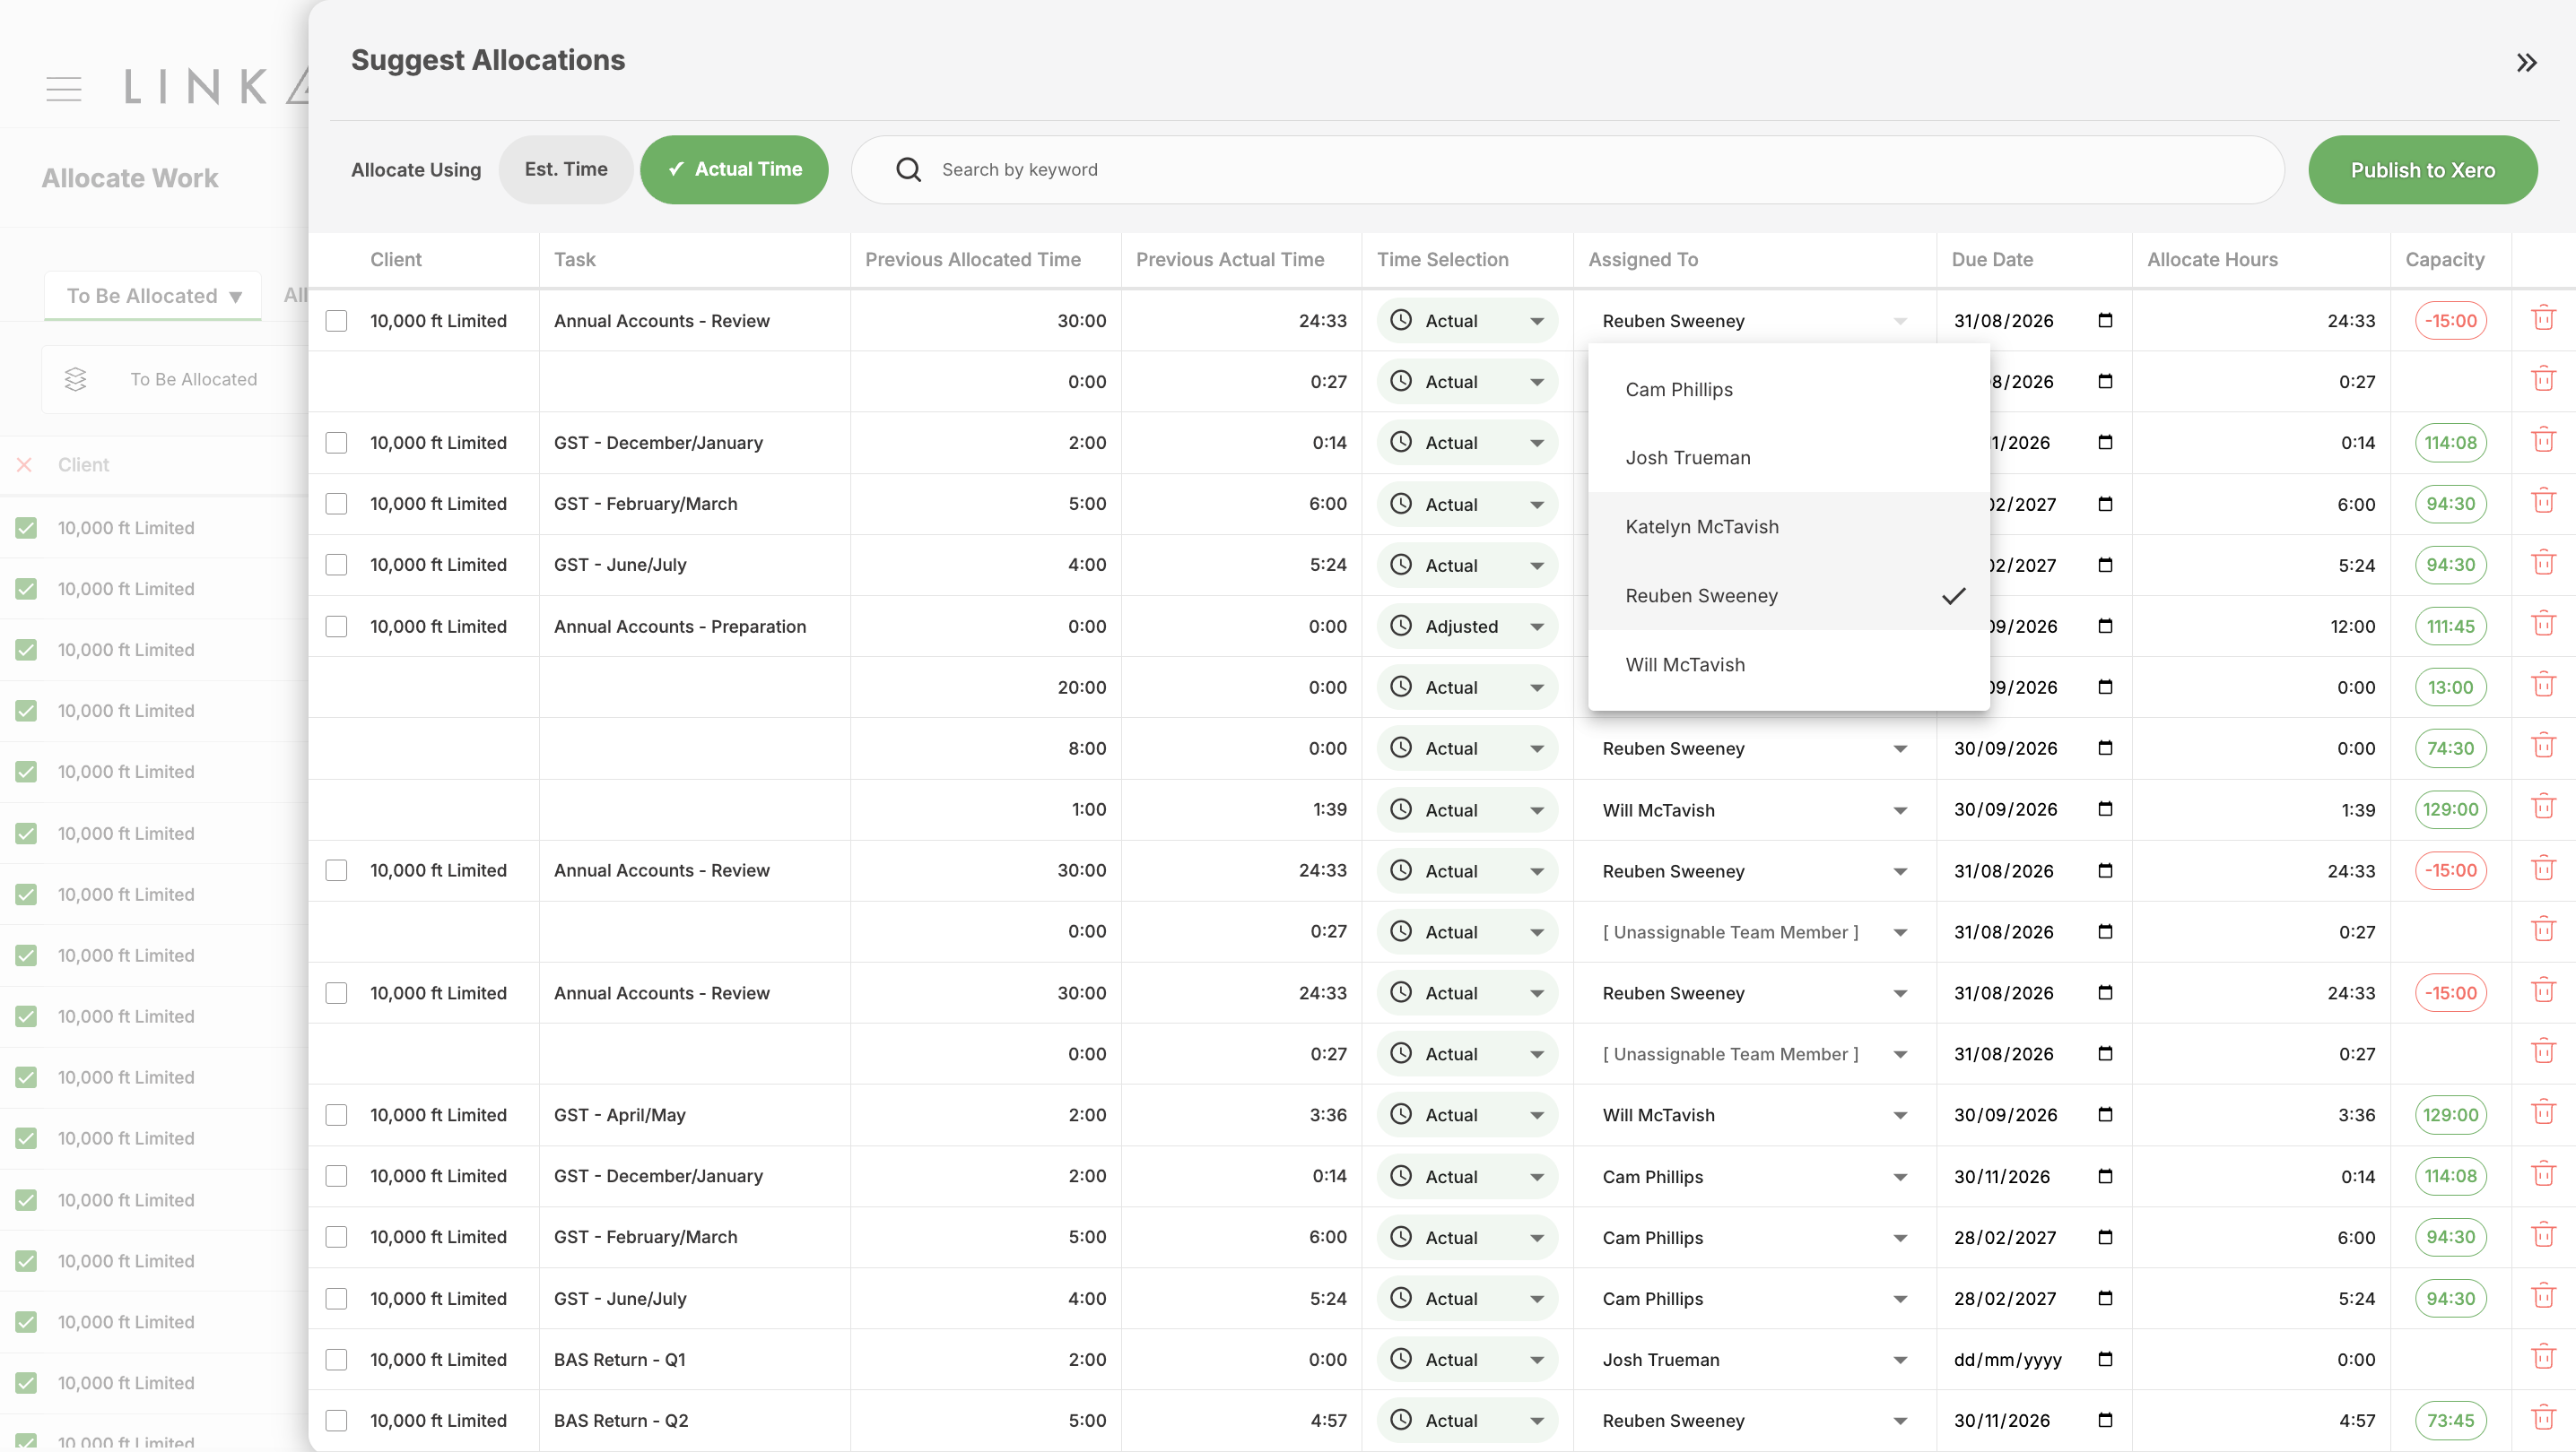Open calendar for Annual Accounts - Preparation date

(x=2105, y=627)
